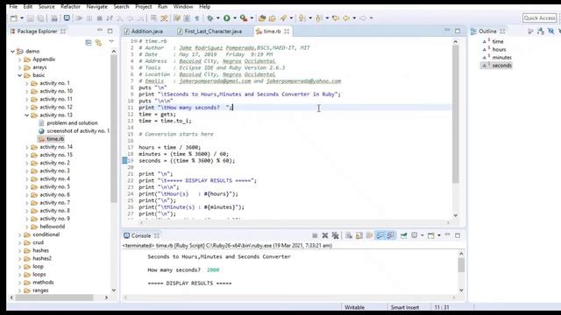Click Remove All Terminated Launches in the Console toolbar

pyautogui.click(x=335, y=235)
